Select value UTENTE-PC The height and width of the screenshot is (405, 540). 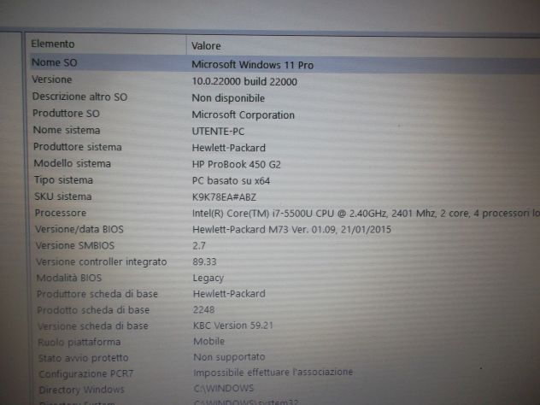click(x=218, y=132)
